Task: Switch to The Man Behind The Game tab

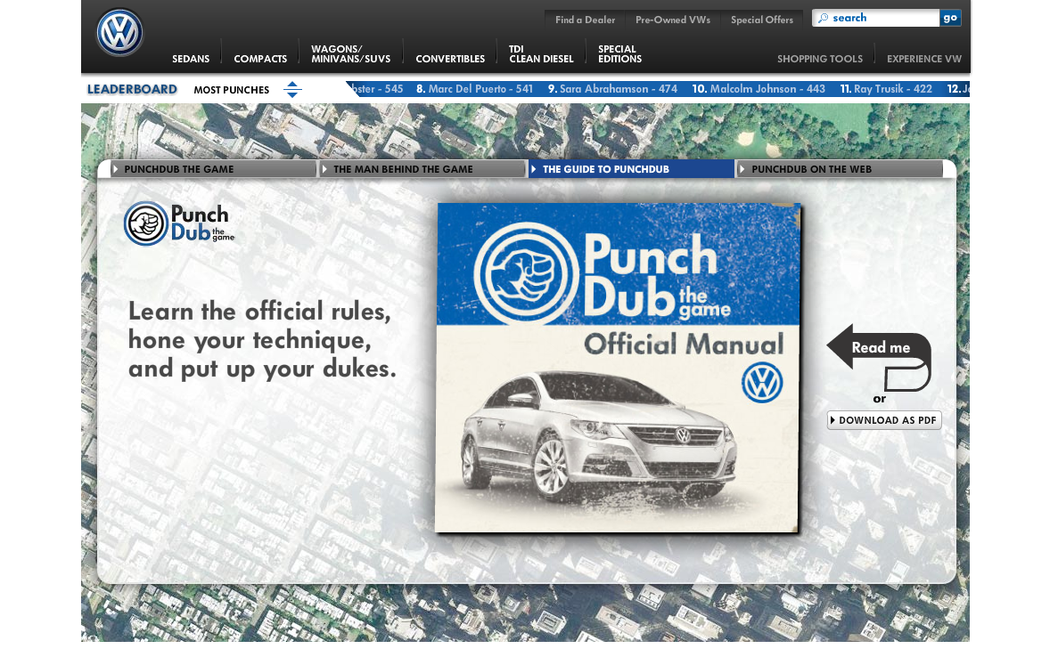Action: [422, 169]
